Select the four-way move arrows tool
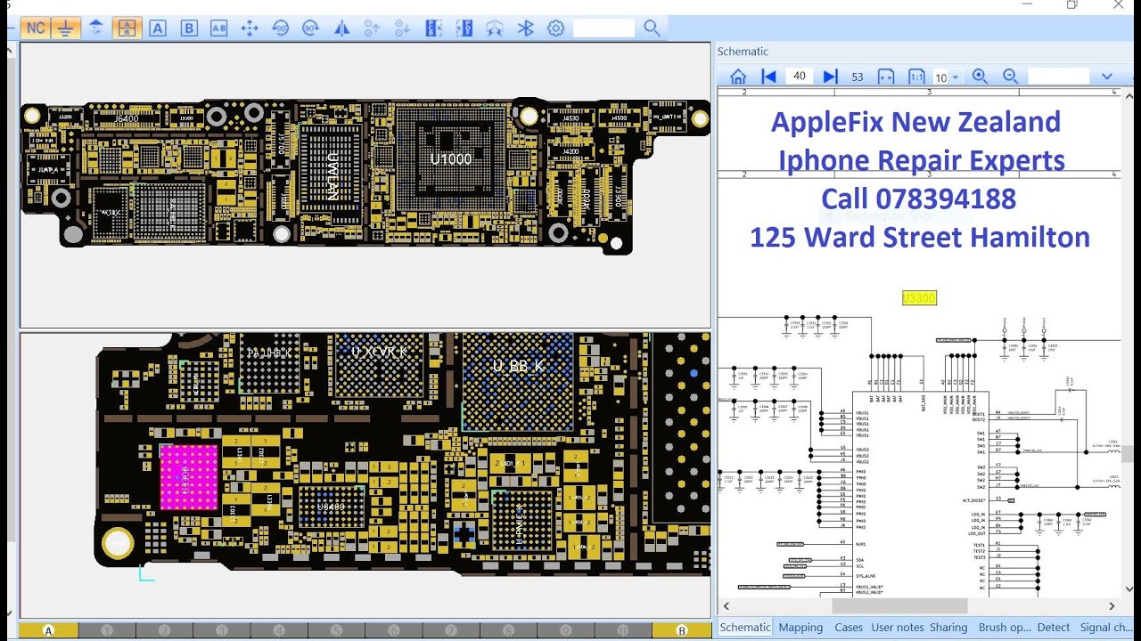 click(250, 28)
